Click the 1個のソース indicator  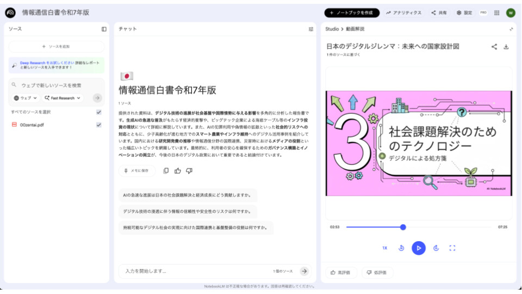pyautogui.click(x=283, y=271)
